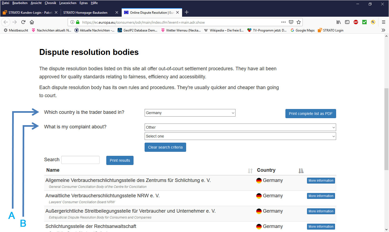Open the Firefox hamburger menu
This screenshot has width=389, height=232.
pyautogui.click(x=383, y=22)
